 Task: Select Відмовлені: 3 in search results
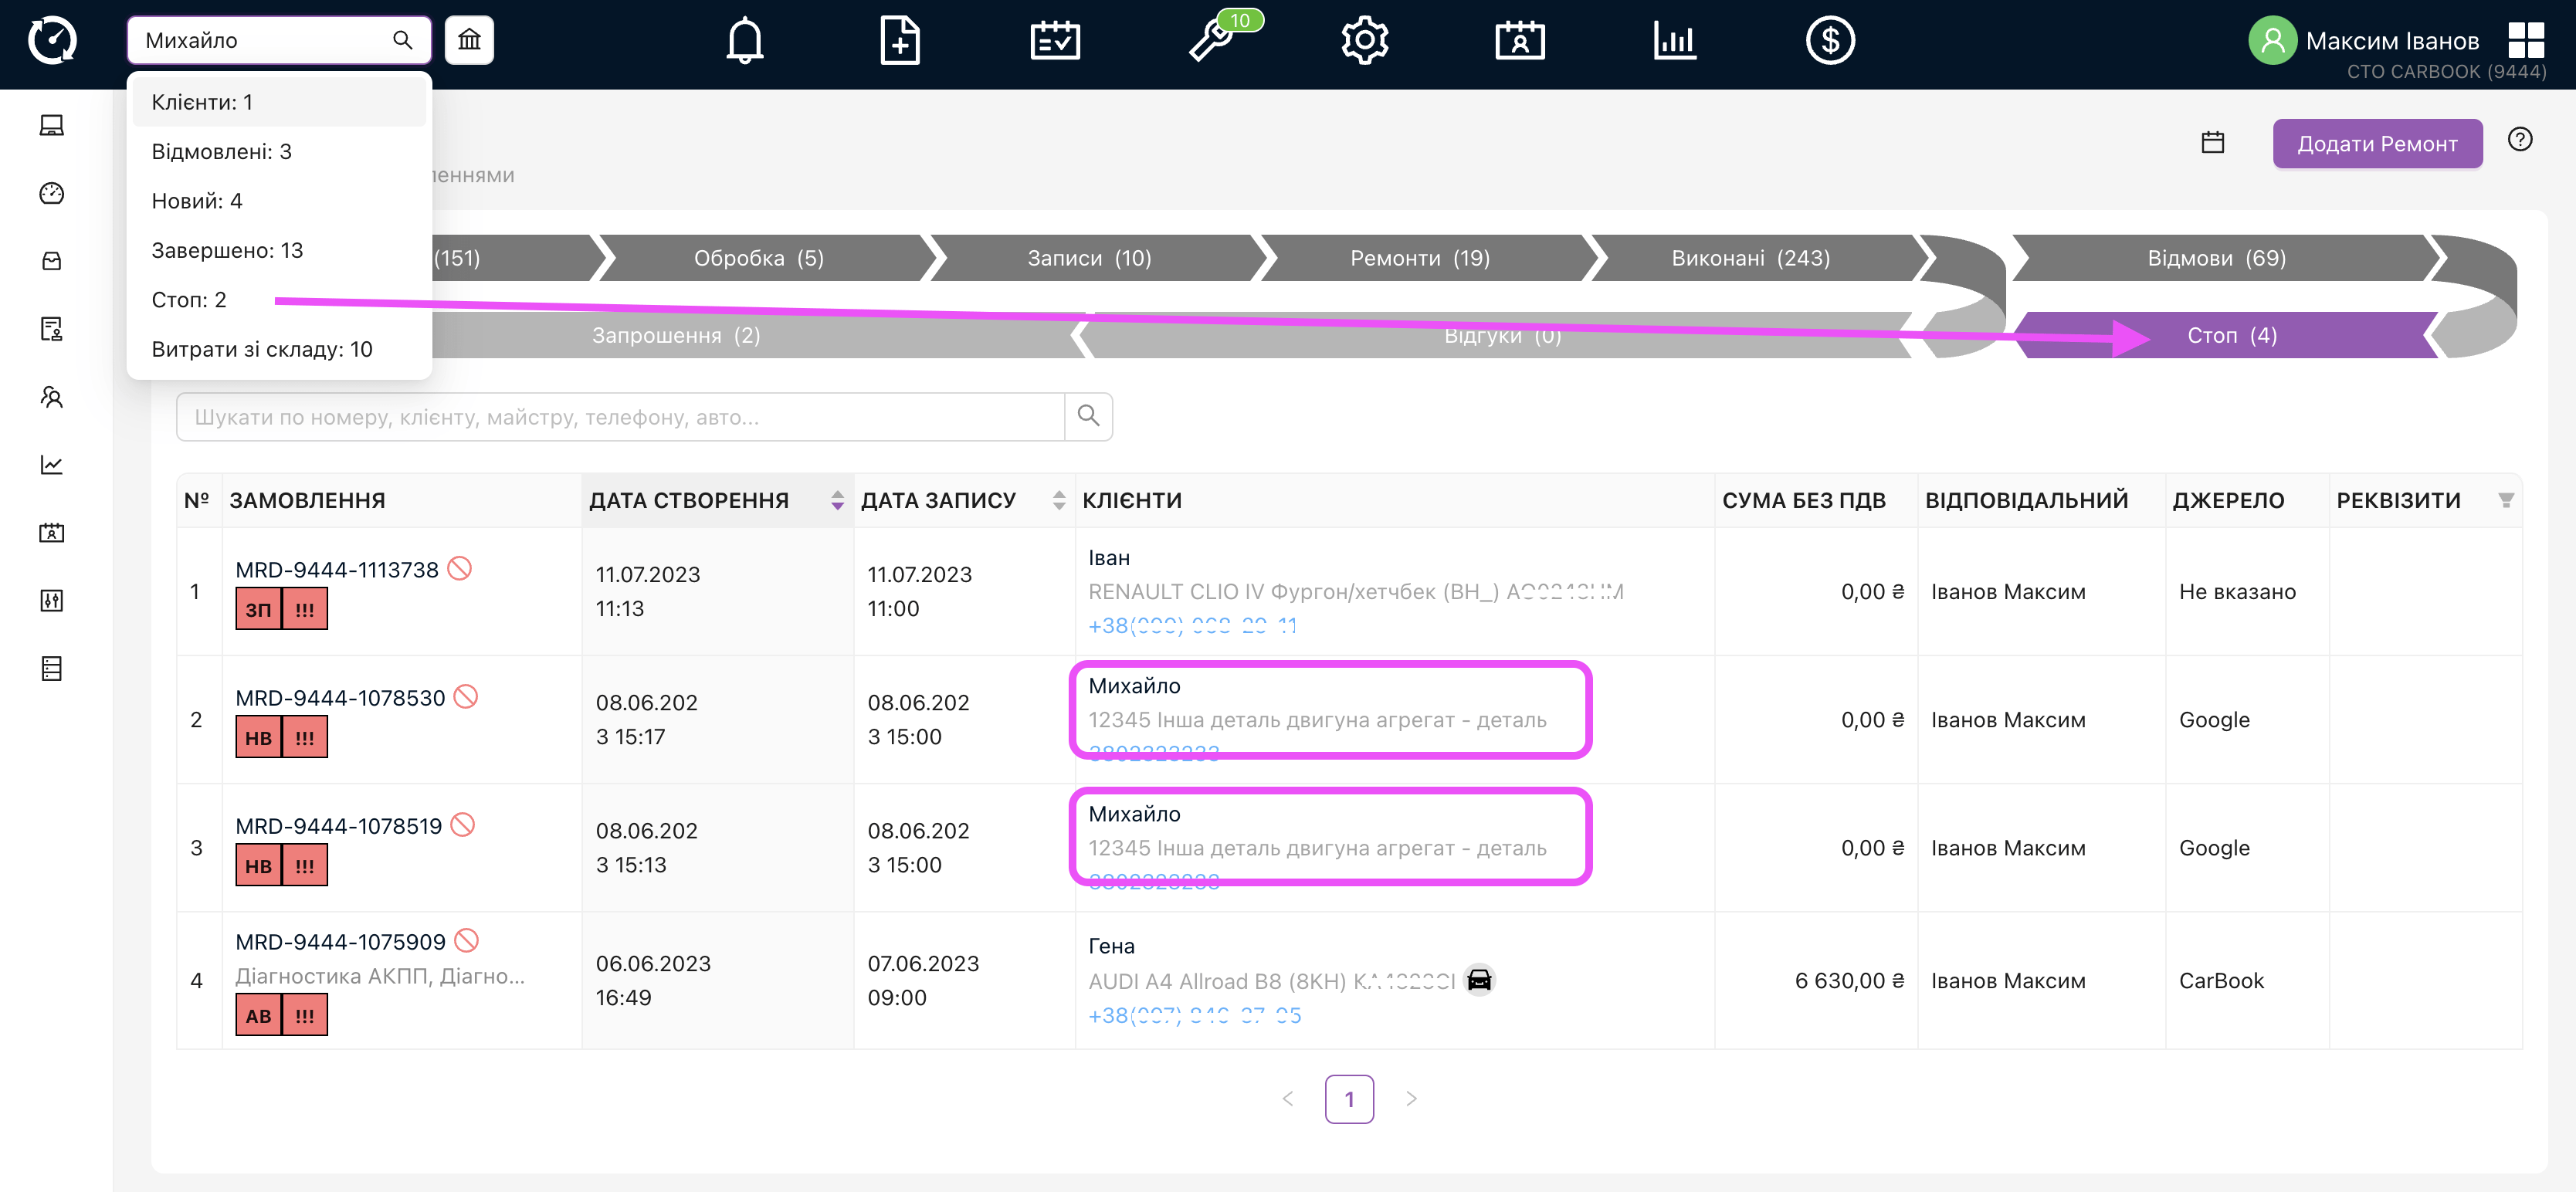(x=279, y=151)
